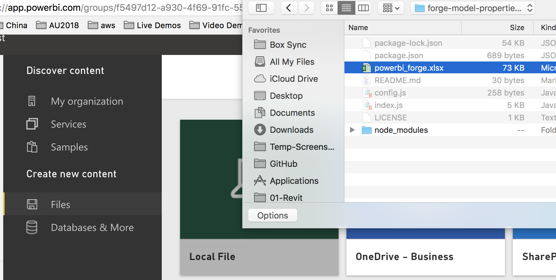Select the node_modules folder row

(450, 130)
